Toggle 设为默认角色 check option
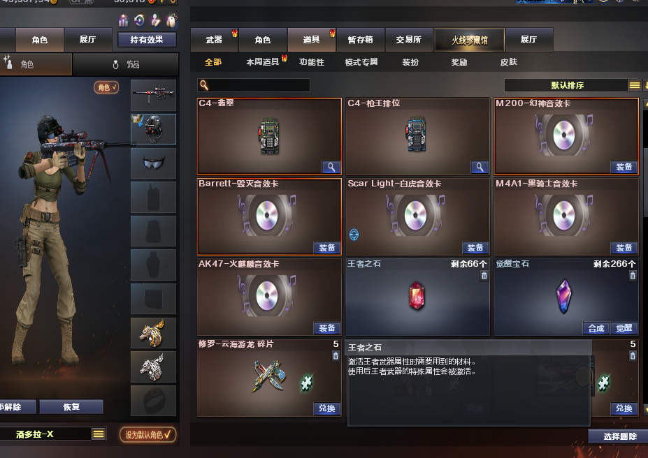Viewport: 648px width, 458px height. click(148, 434)
